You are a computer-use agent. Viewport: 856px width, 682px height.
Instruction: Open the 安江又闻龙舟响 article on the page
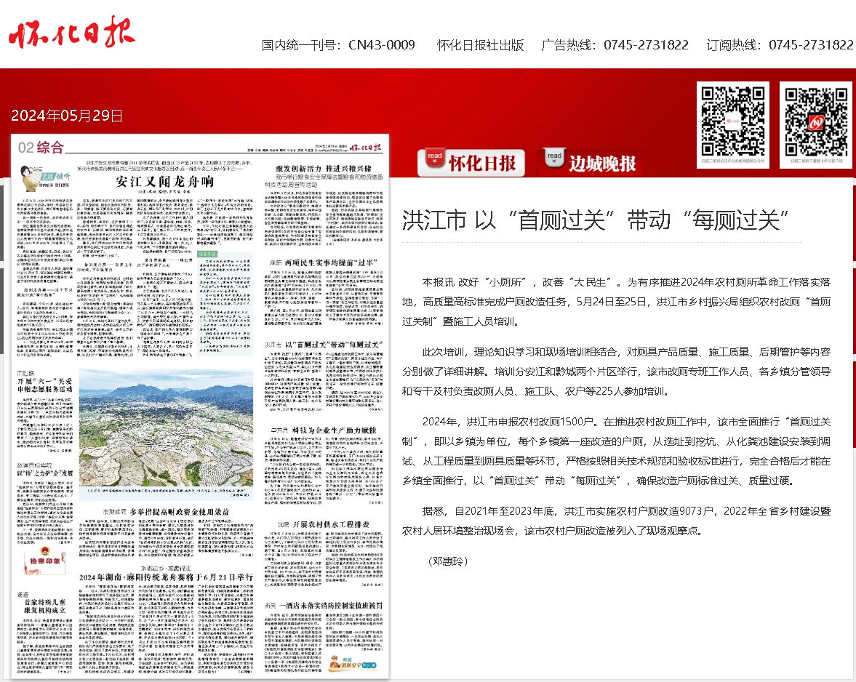coord(164,182)
